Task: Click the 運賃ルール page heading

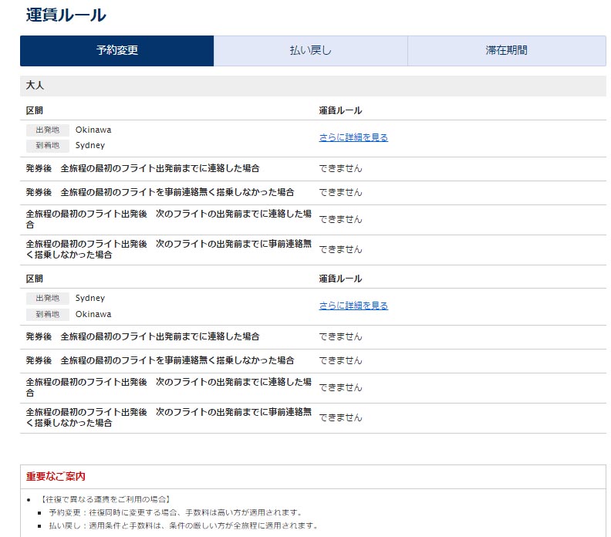Action: (66, 15)
